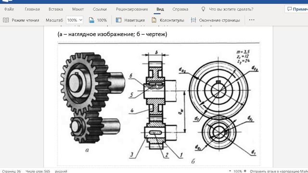This screenshot has height=173, width=308.
Task: Change the русский language in status bar
Action: [x=61, y=171]
